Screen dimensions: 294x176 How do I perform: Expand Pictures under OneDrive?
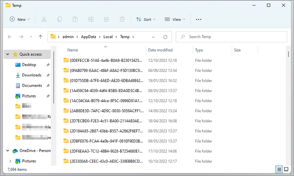tap(10, 161)
